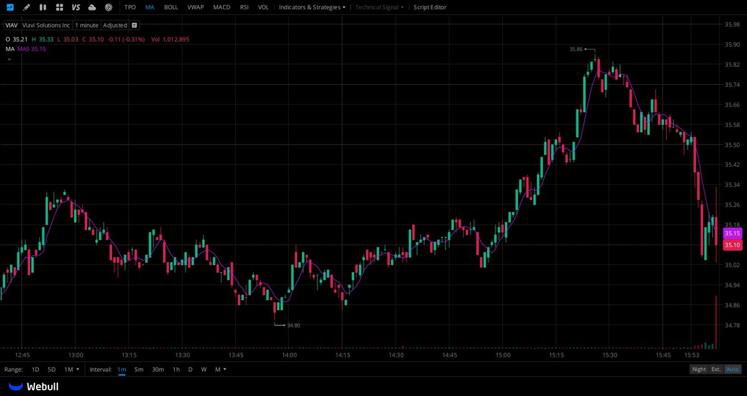Choose the candlestick chart style icon
This screenshot has width=747, height=396.
[x=42, y=7]
